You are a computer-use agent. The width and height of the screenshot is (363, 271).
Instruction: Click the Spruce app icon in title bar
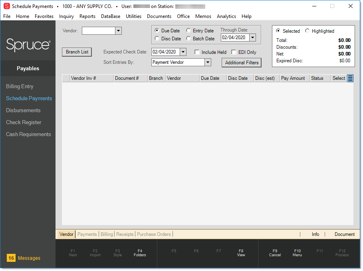[7, 6]
